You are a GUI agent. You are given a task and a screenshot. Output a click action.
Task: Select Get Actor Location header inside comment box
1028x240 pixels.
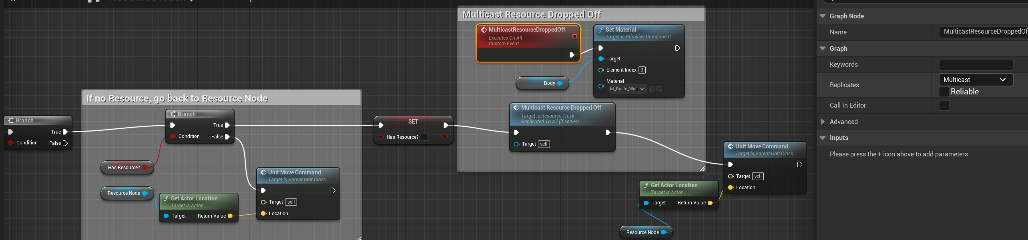tap(199, 202)
